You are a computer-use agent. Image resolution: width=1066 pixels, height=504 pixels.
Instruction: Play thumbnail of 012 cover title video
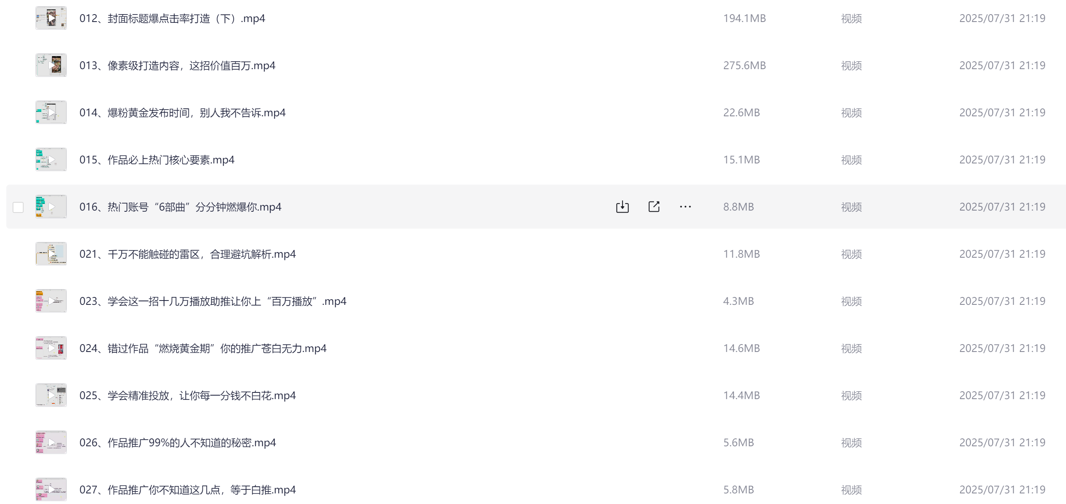point(51,18)
